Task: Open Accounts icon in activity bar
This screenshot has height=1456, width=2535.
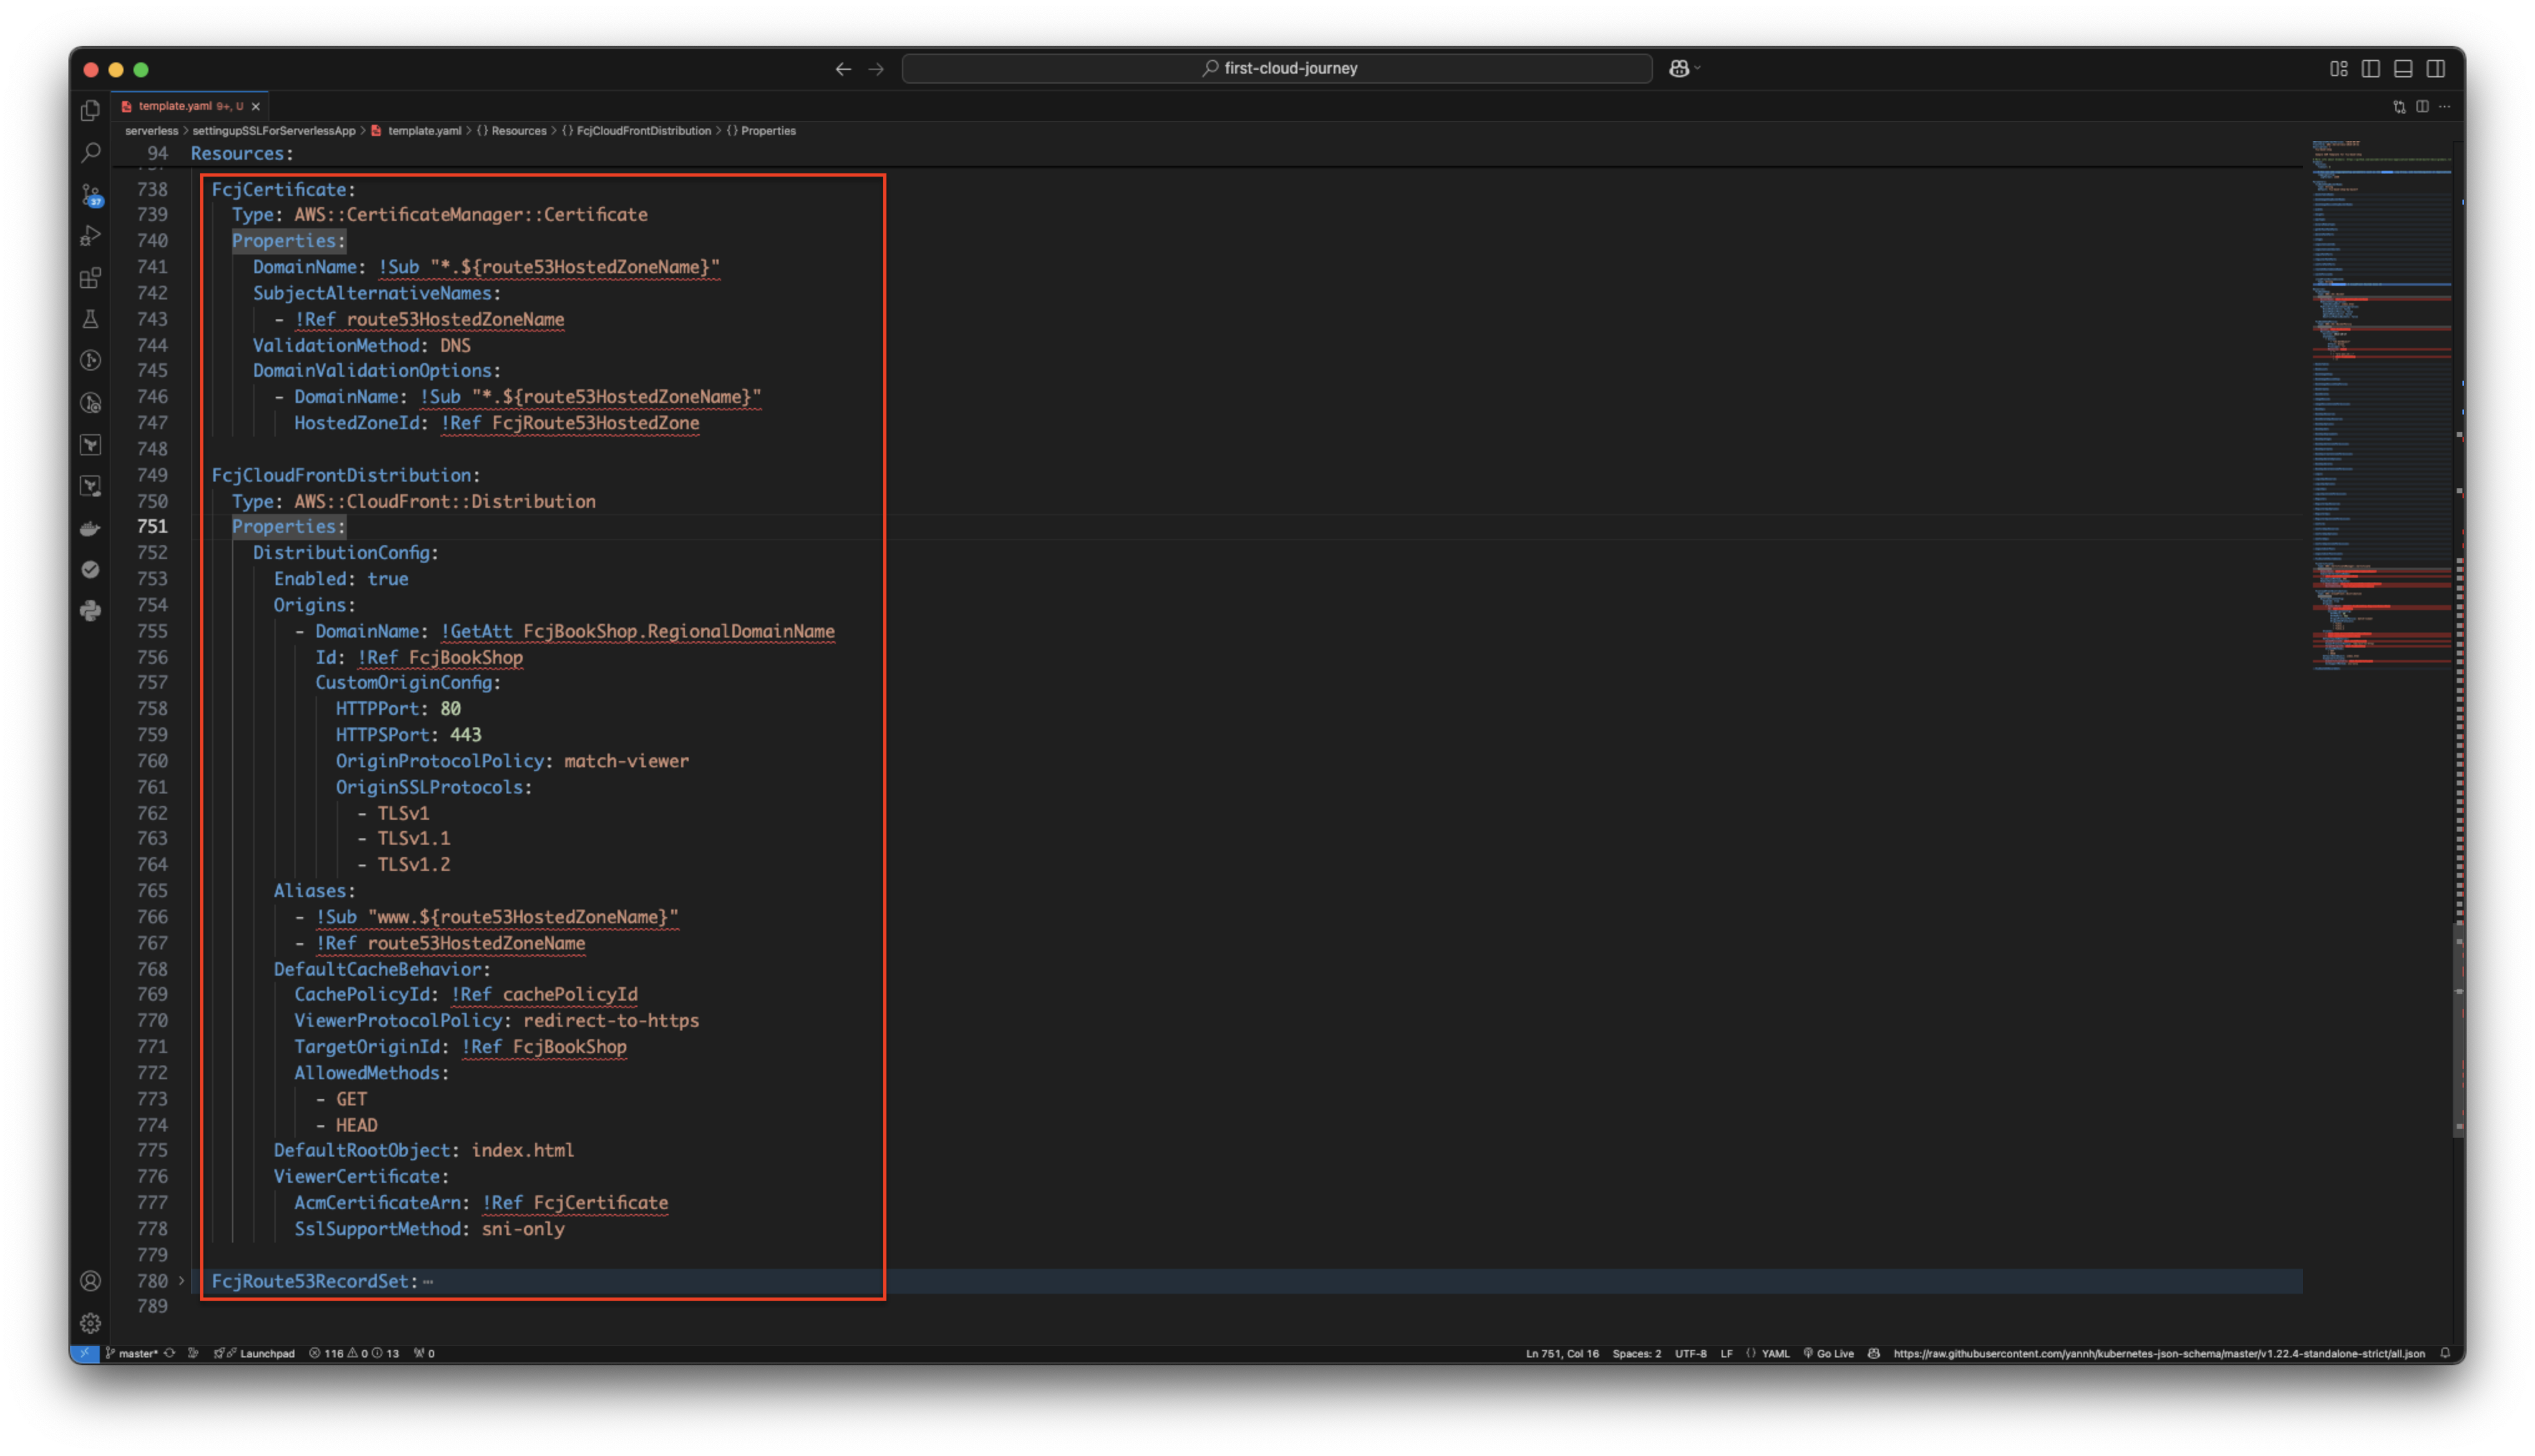Action: pyautogui.click(x=91, y=1281)
